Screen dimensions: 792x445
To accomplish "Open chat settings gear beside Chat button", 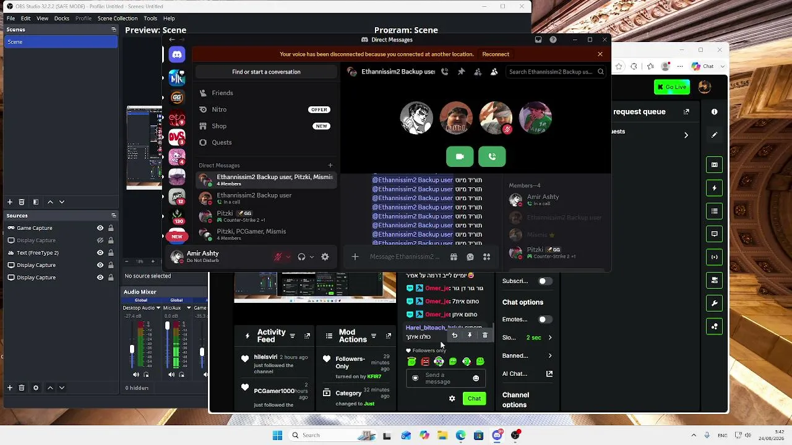I will click(x=452, y=399).
